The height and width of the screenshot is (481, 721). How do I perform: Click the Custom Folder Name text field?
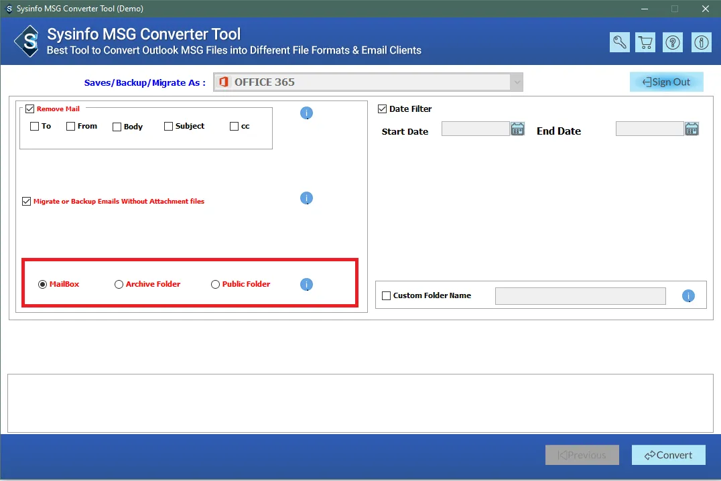pyautogui.click(x=580, y=296)
